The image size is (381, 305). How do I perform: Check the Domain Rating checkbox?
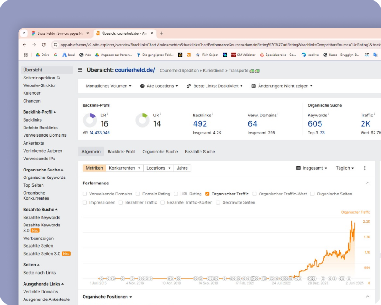[x=138, y=194]
